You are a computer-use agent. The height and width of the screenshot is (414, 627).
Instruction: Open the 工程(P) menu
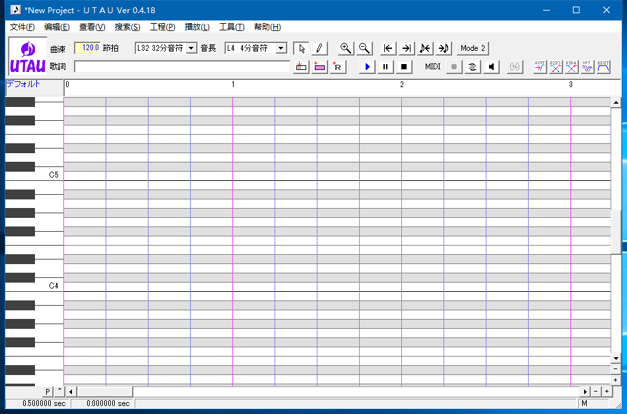(x=162, y=27)
